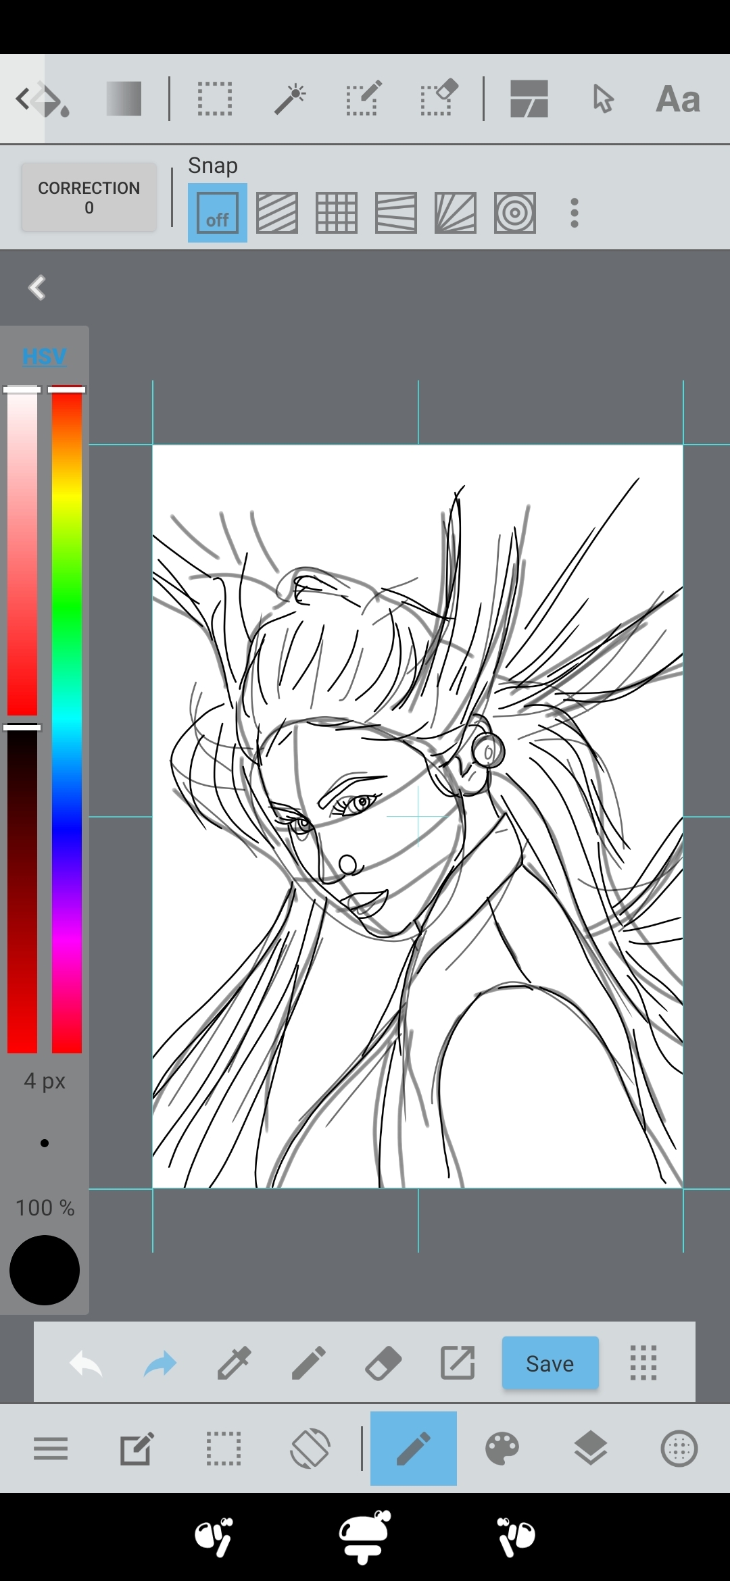Open the color palette
730x1581 pixels.
pyautogui.click(x=502, y=1449)
